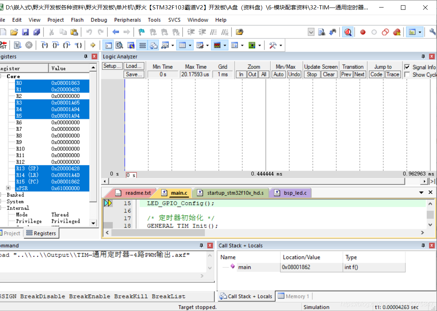Image resolution: width=437 pixels, height=311 pixels.
Task: Open the Debug menu
Action: click(x=99, y=20)
